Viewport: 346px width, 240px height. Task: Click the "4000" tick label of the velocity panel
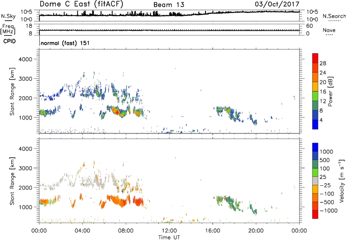click(25, 149)
